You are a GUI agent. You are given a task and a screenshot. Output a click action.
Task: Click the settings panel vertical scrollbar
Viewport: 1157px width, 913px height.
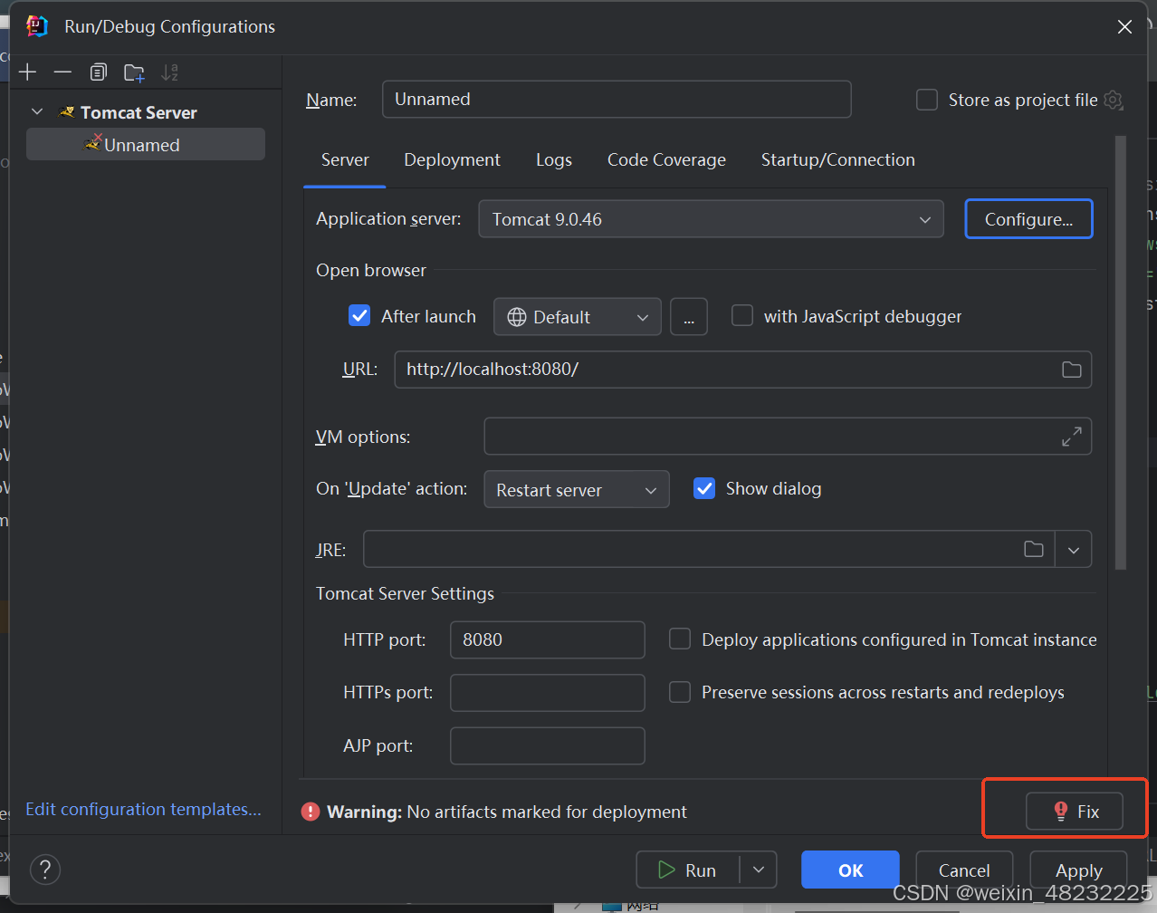(x=1121, y=353)
